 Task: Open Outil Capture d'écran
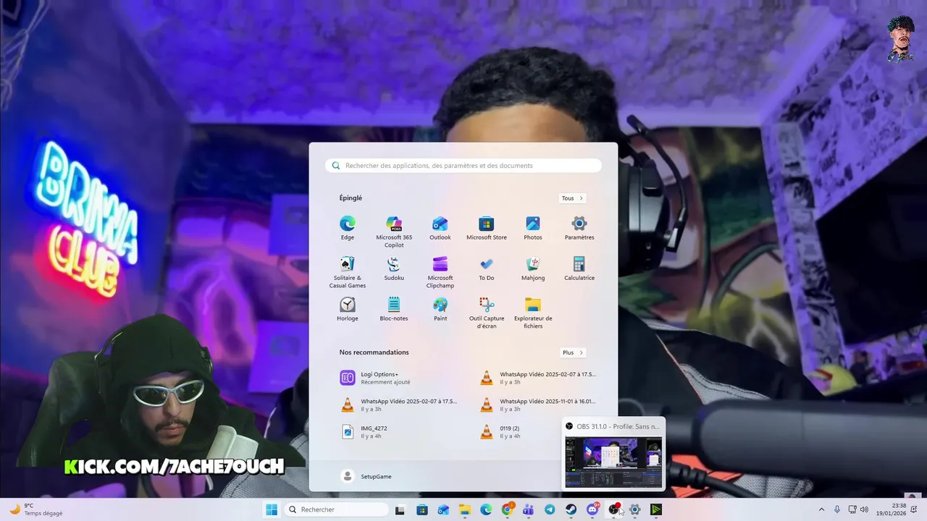click(x=487, y=313)
